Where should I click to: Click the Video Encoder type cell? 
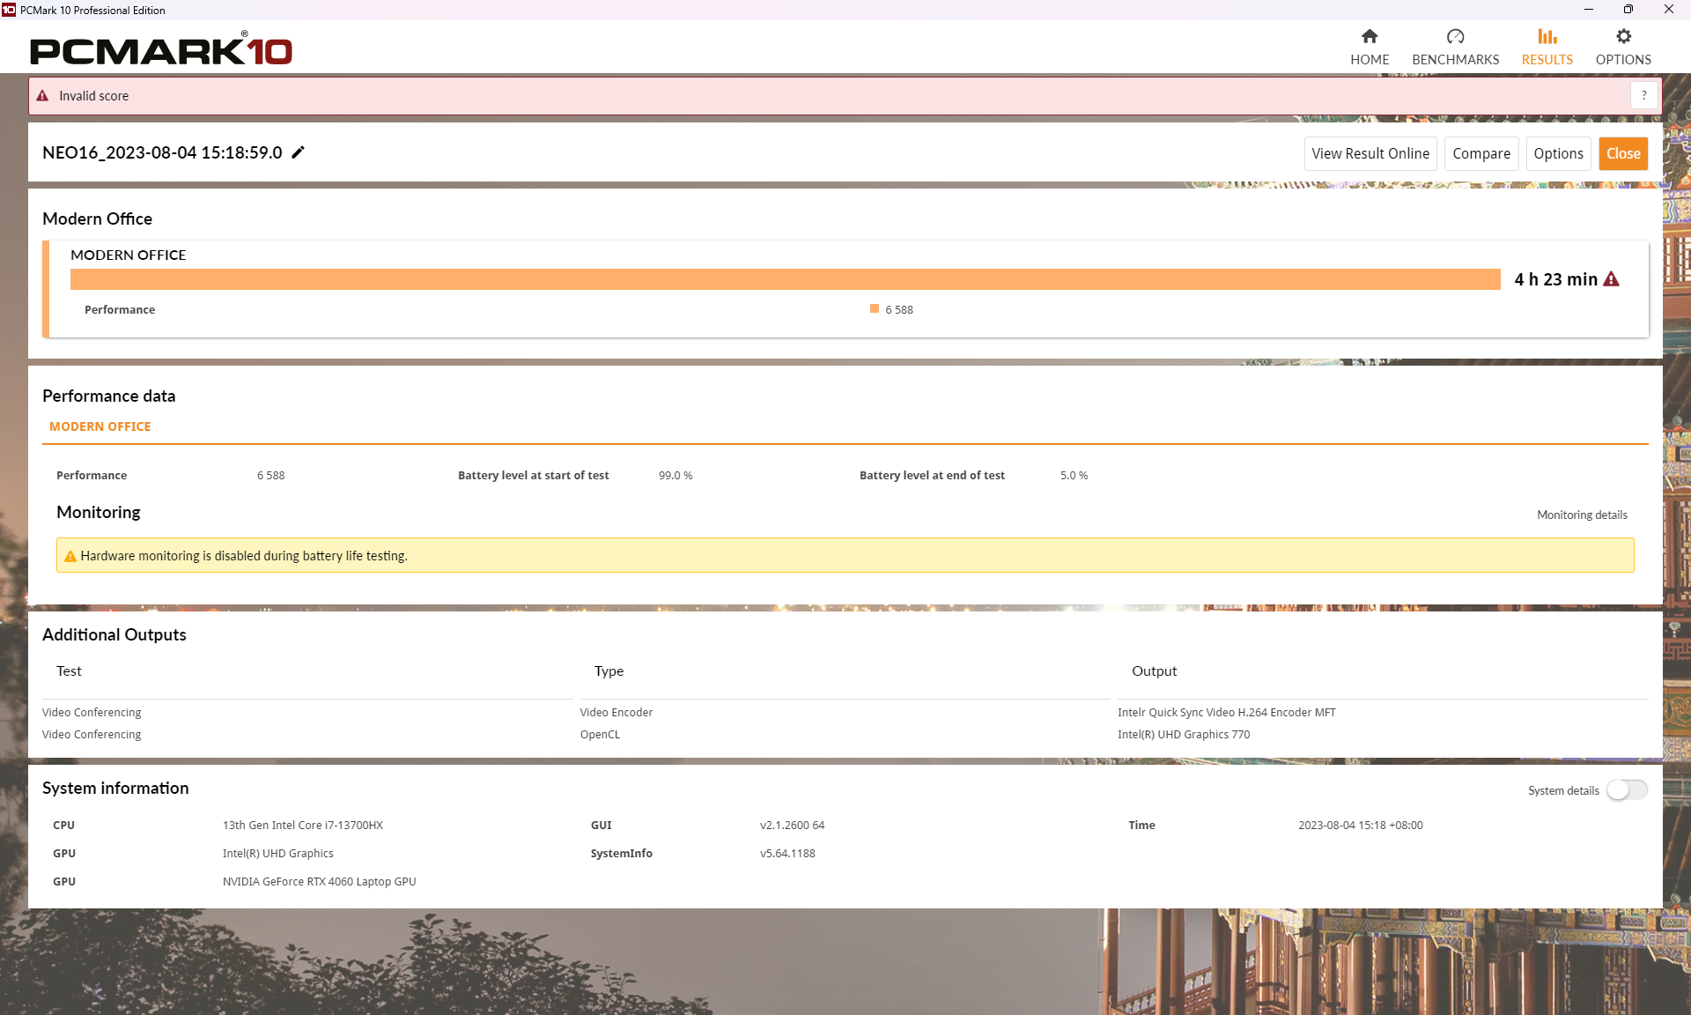(617, 712)
